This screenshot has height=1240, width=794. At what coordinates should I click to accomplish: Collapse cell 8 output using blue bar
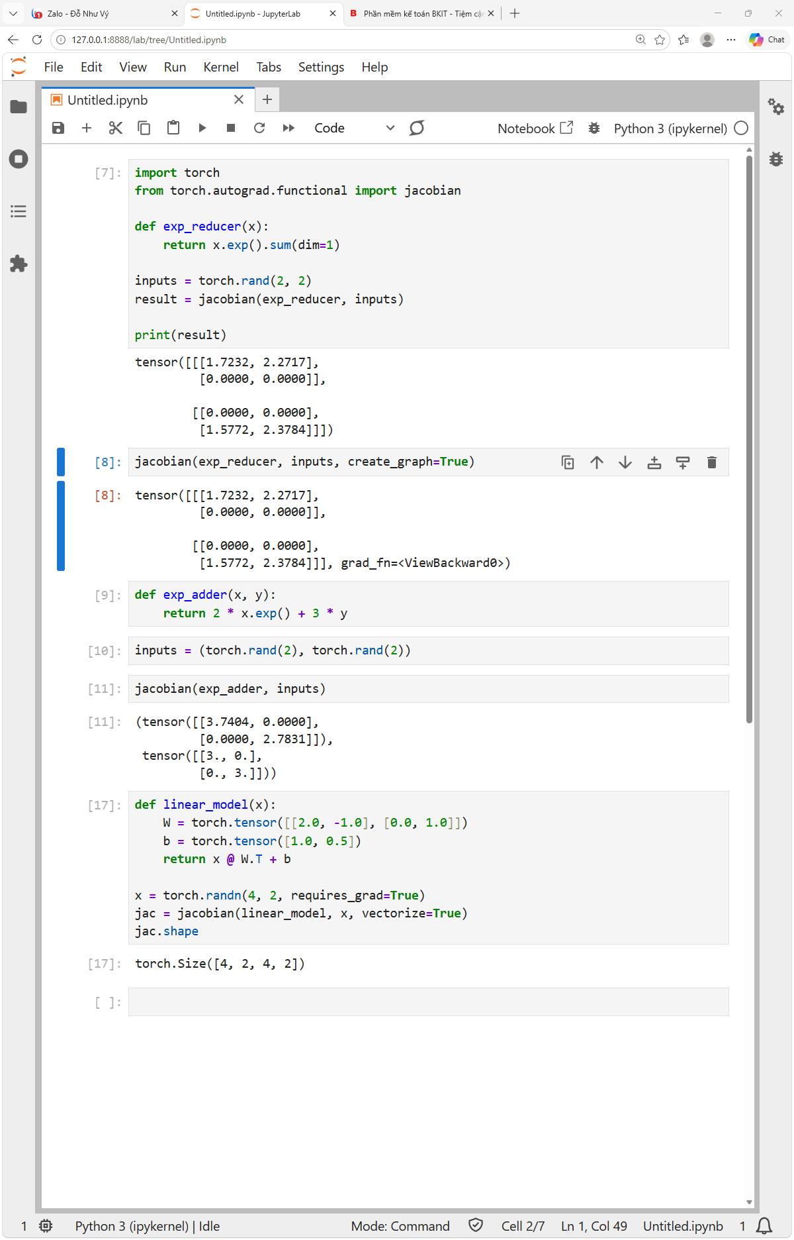(61, 526)
